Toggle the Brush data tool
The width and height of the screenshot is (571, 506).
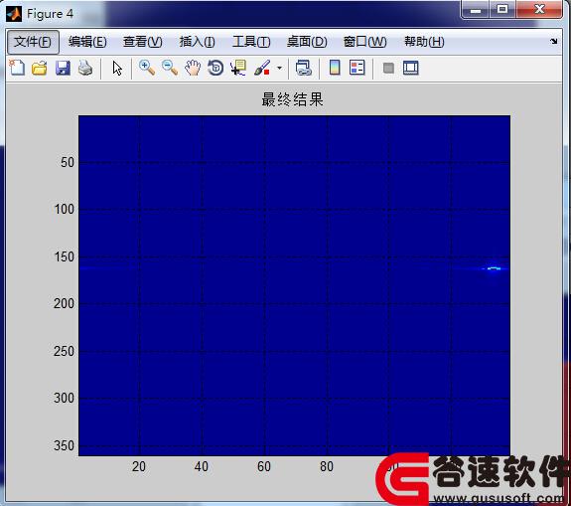(262, 68)
